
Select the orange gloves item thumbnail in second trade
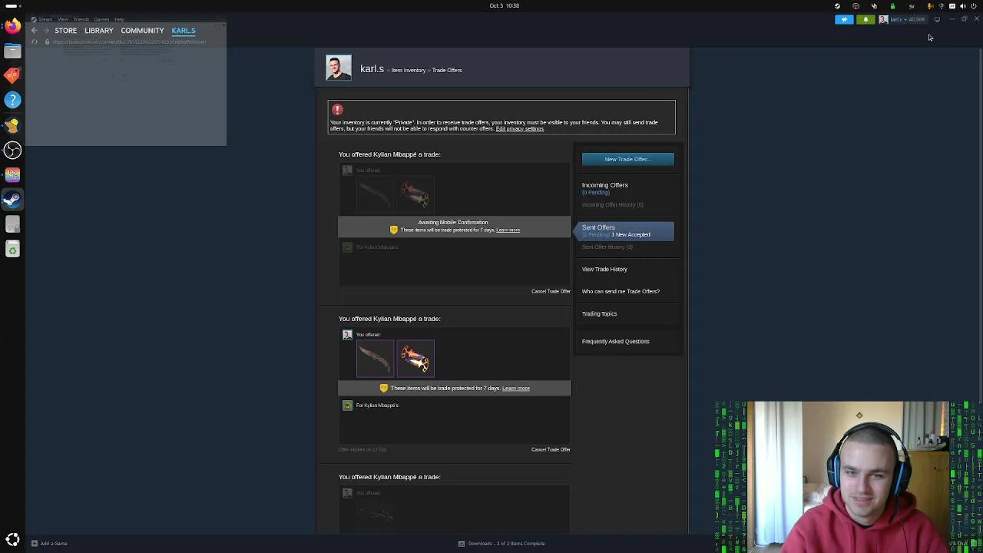point(415,359)
